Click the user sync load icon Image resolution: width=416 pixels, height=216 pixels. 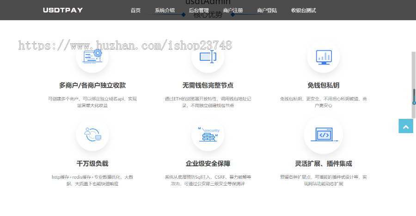click(x=92, y=134)
